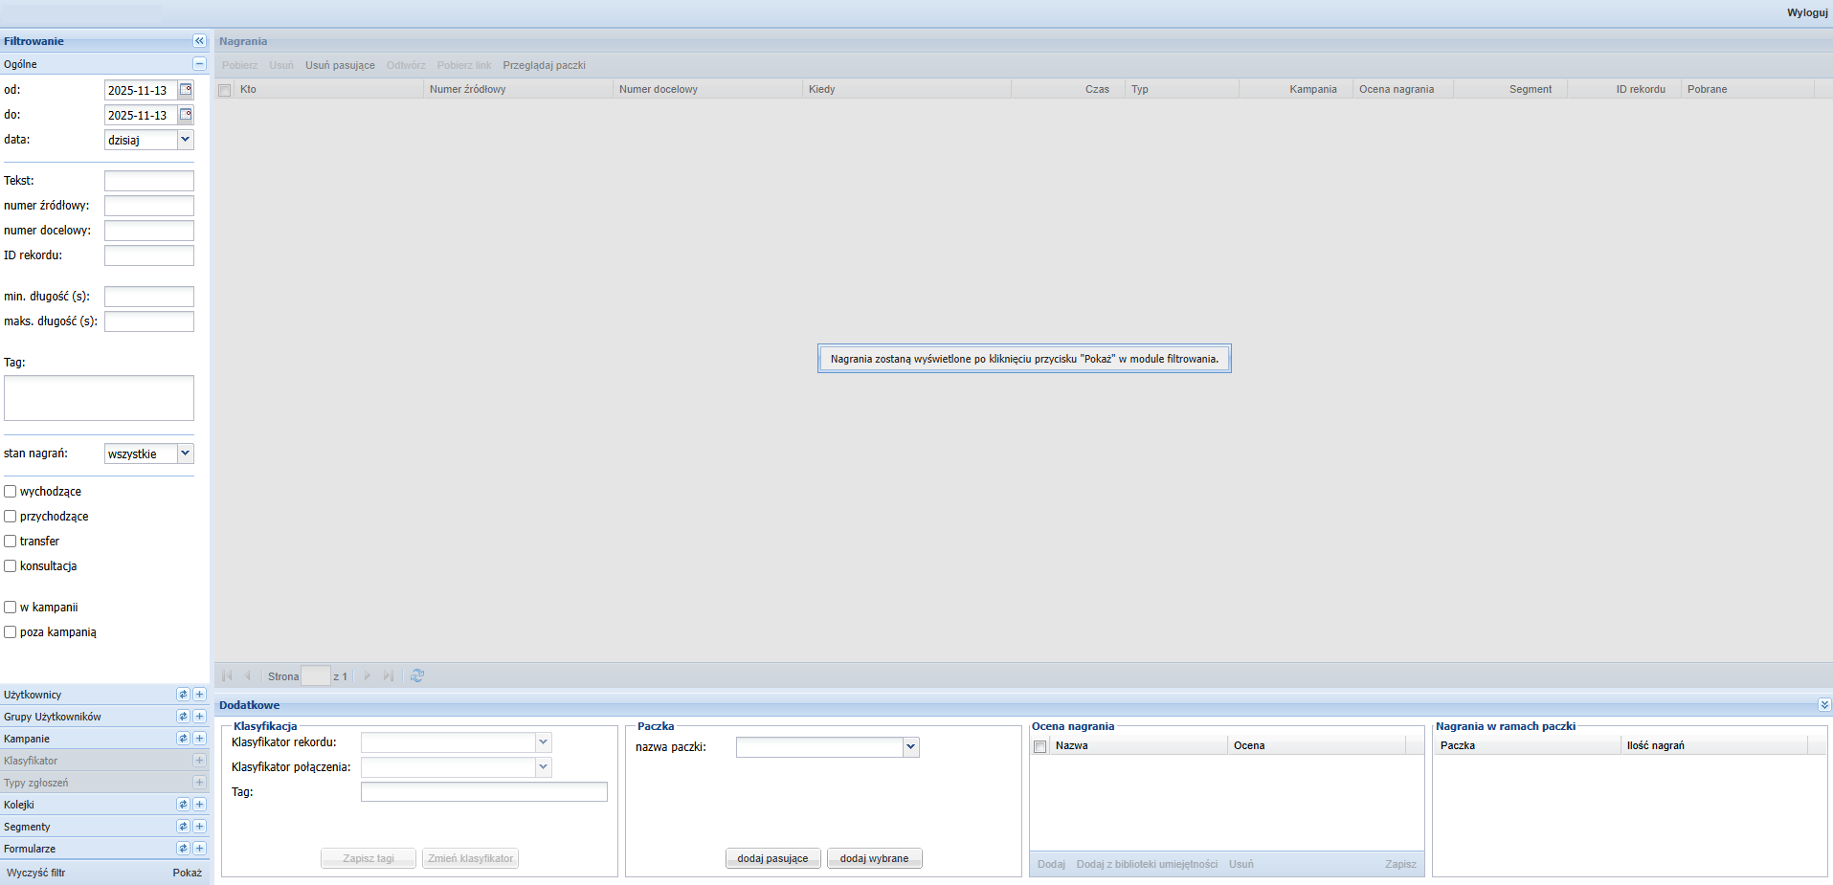Sort by the 'Kampania' column header
Image resolution: width=1833 pixels, height=885 pixels.
(1296, 89)
